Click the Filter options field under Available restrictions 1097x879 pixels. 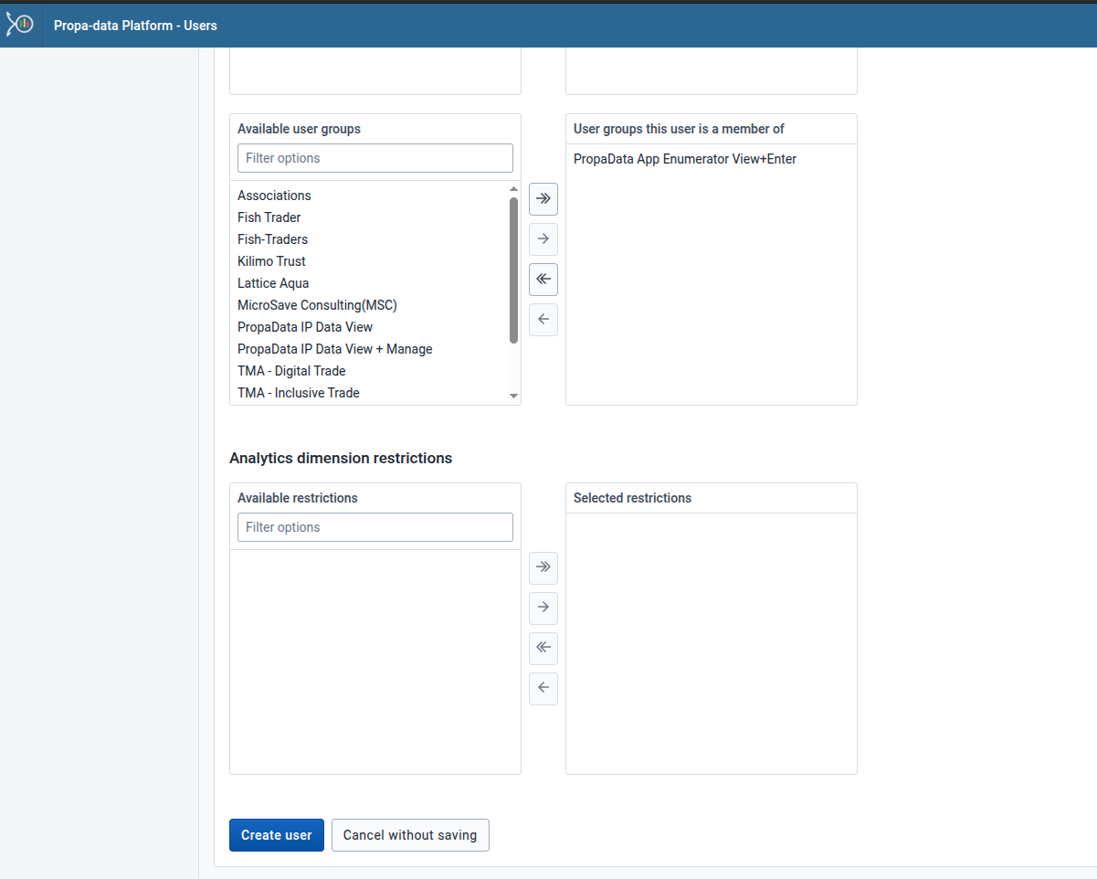click(374, 526)
